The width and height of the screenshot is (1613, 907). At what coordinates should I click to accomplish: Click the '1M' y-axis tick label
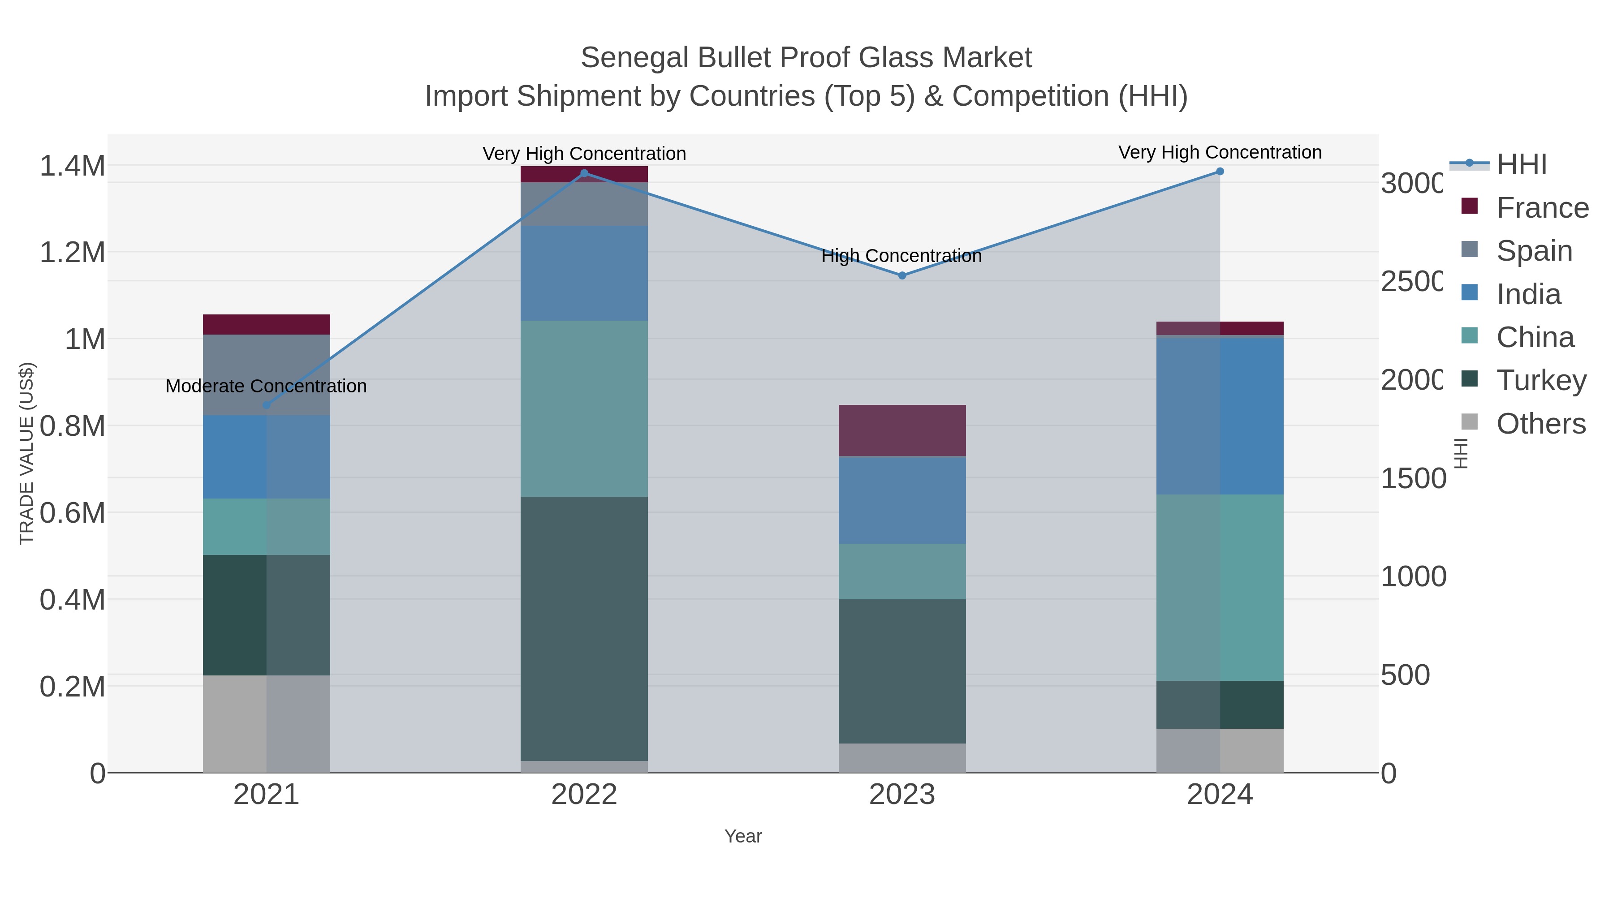(x=85, y=339)
